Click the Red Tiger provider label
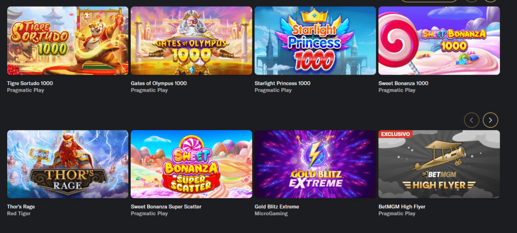The image size is (517, 233). [x=19, y=213]
